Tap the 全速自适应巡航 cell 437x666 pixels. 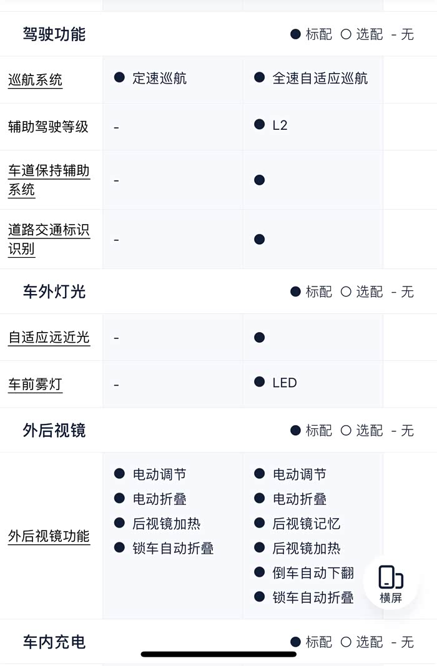[x=320, y=79]
